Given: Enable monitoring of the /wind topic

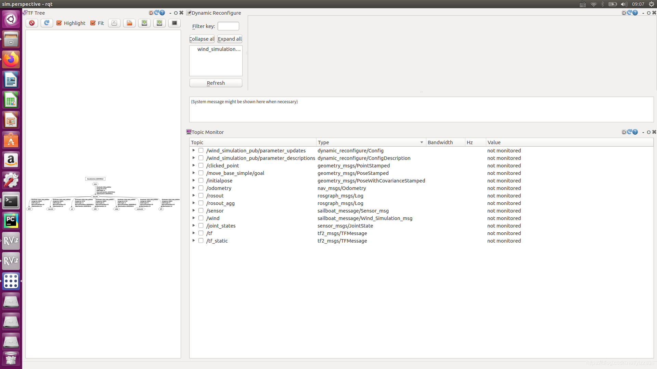Looking at the screenshot, I should point(201,218).
